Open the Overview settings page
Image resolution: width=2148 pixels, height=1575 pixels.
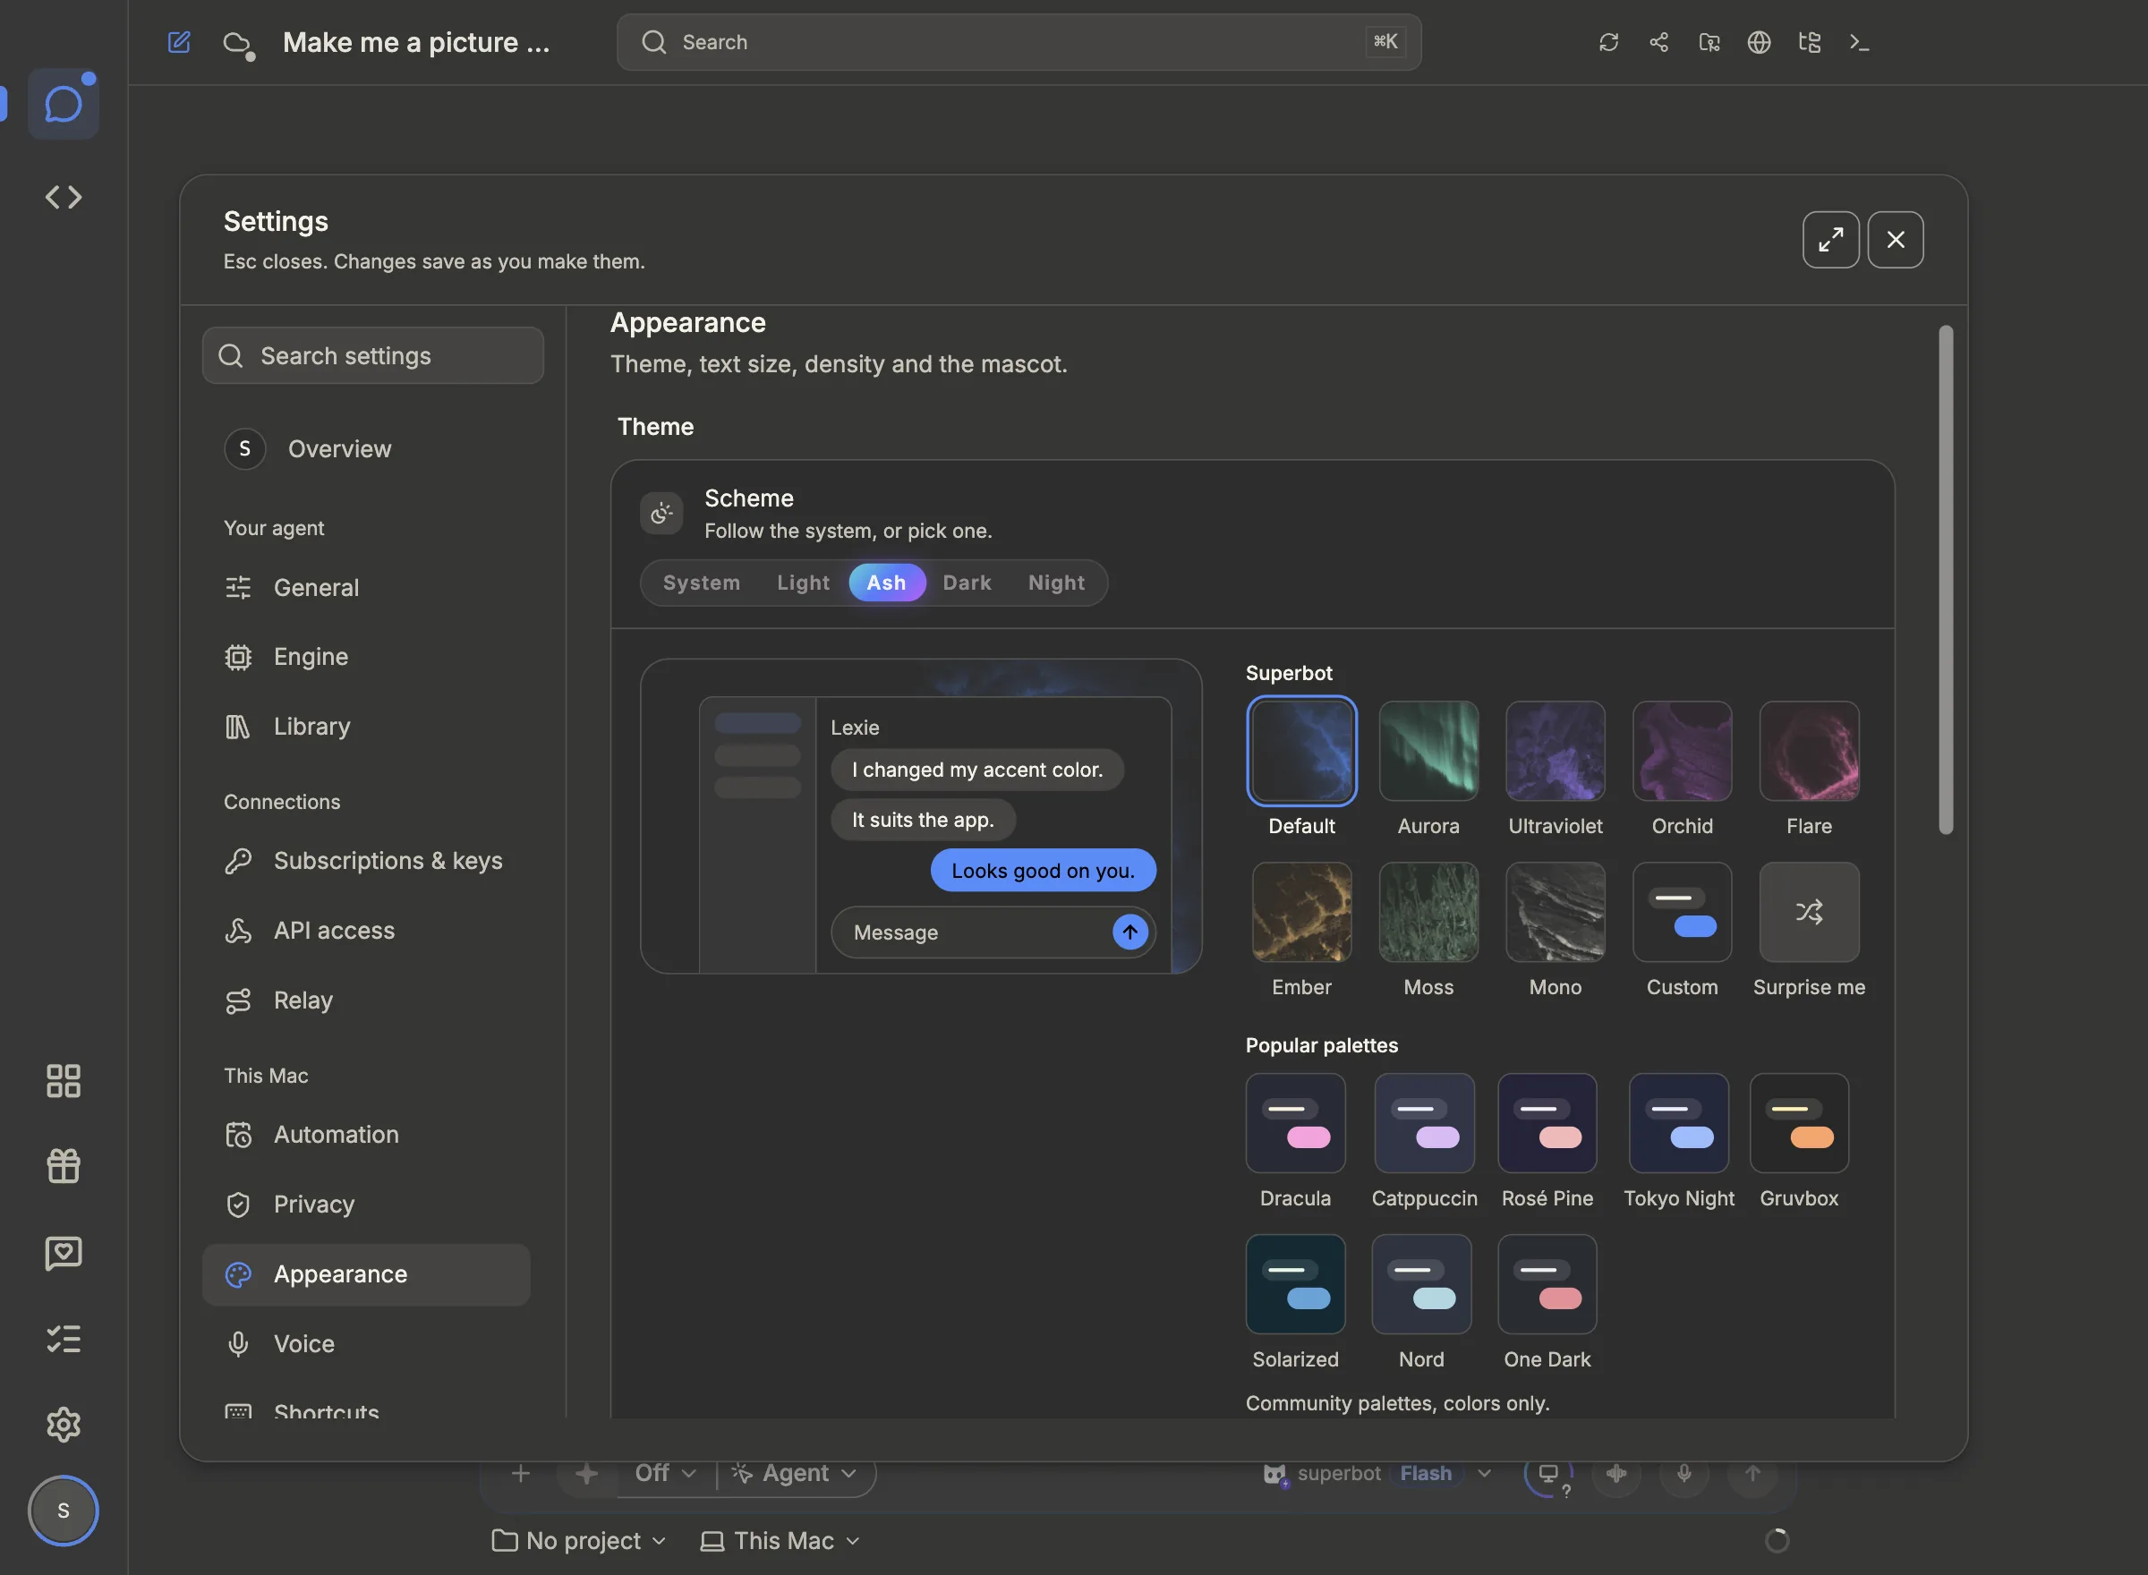pyautogui.click(x=366, y=448)
